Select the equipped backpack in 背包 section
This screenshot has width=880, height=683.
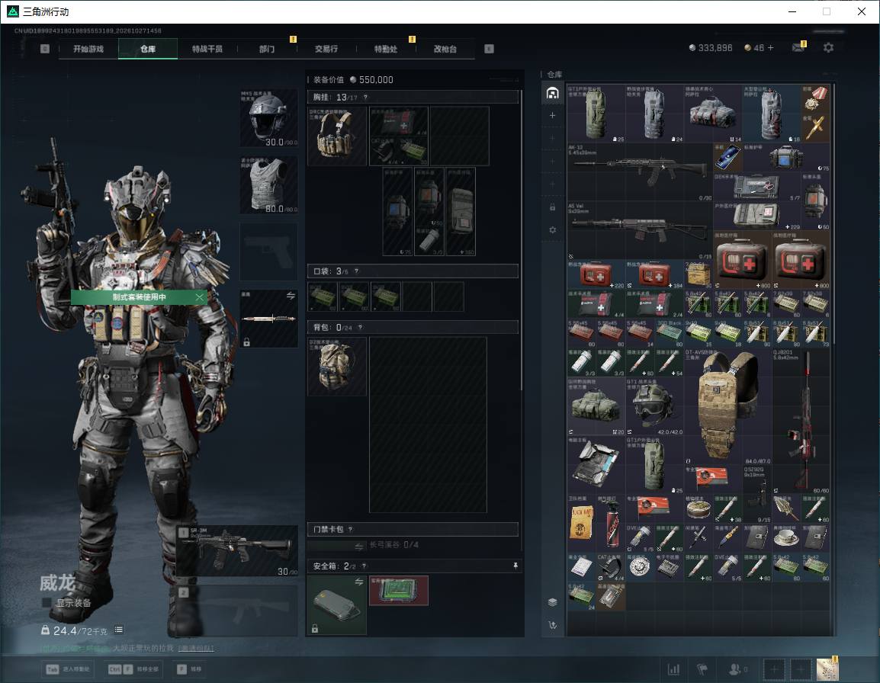coord(337,367)
